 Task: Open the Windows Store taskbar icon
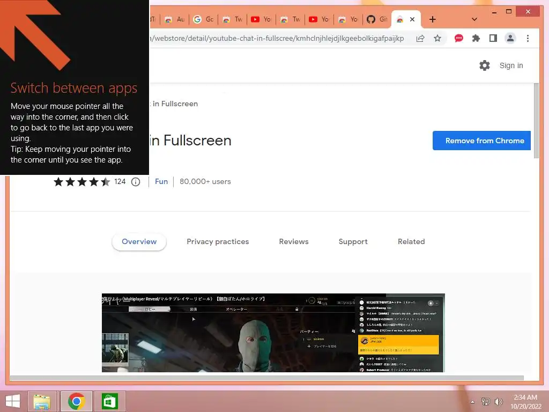tap(109, 401)
